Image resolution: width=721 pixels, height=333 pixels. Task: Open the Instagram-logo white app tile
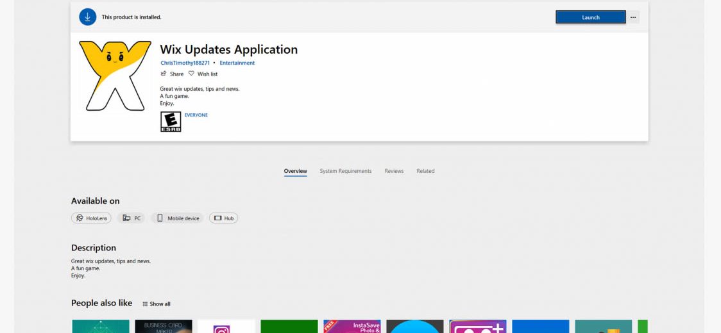pos(226,327)
